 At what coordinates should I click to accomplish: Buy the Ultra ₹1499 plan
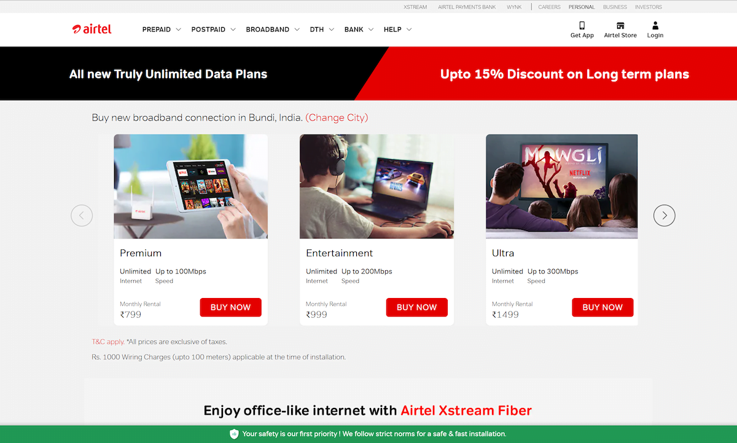[x=602, y=307]
